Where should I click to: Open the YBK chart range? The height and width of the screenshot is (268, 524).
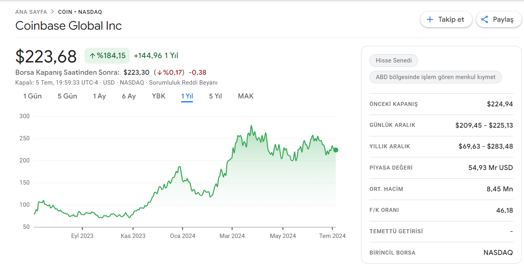[158, 96]
